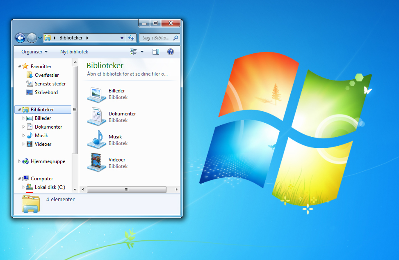Expand the Dokumenter tree node
The image size is (399, 260).
(23, 127)
